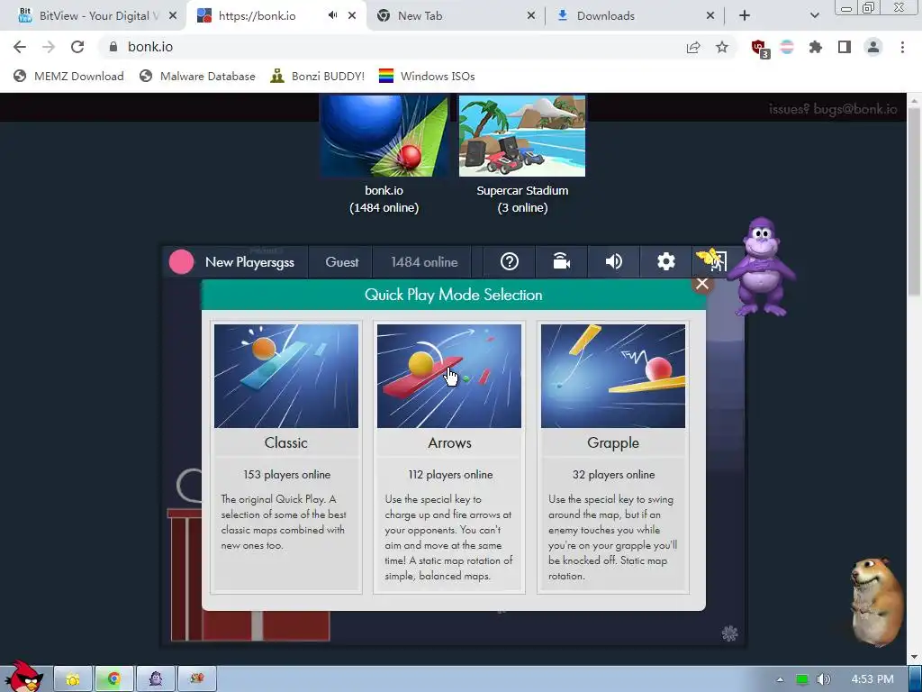Screen dimensions: 922x692
Task: Click the 1484 online counter in game bar
Action: pyautogui.click(x=424, y=262)
